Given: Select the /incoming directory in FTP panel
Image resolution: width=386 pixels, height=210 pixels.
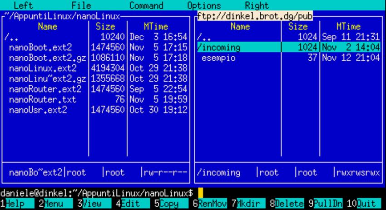Looking at the screenshot, I should [219, 48].
